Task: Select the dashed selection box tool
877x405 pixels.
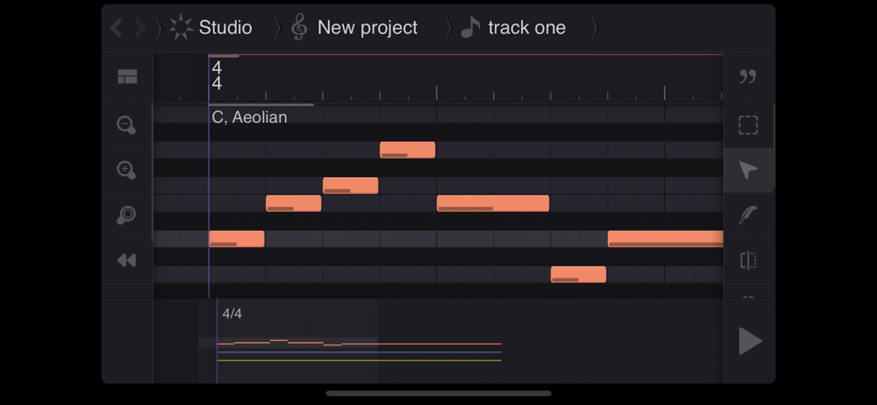Action: [748, 125]
